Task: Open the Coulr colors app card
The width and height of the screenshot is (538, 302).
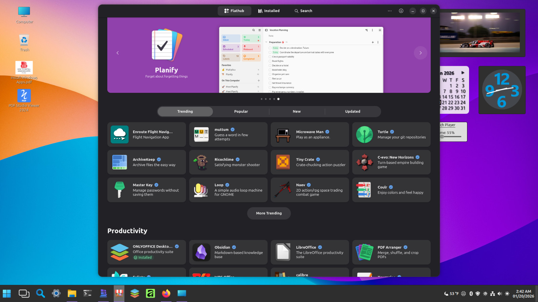Action: tap(391, 190)
